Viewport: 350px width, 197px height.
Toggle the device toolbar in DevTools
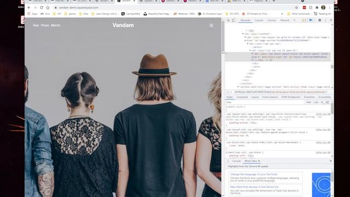234,20
